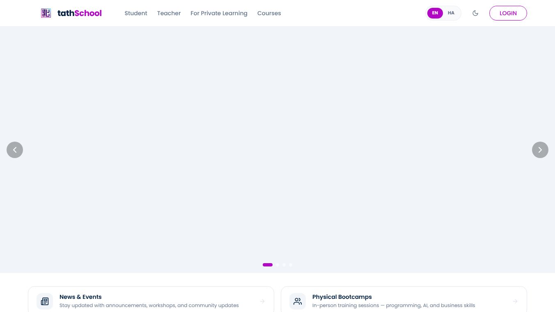
Task: Click the tathSchool logo icon
Action: pos(46,13)
